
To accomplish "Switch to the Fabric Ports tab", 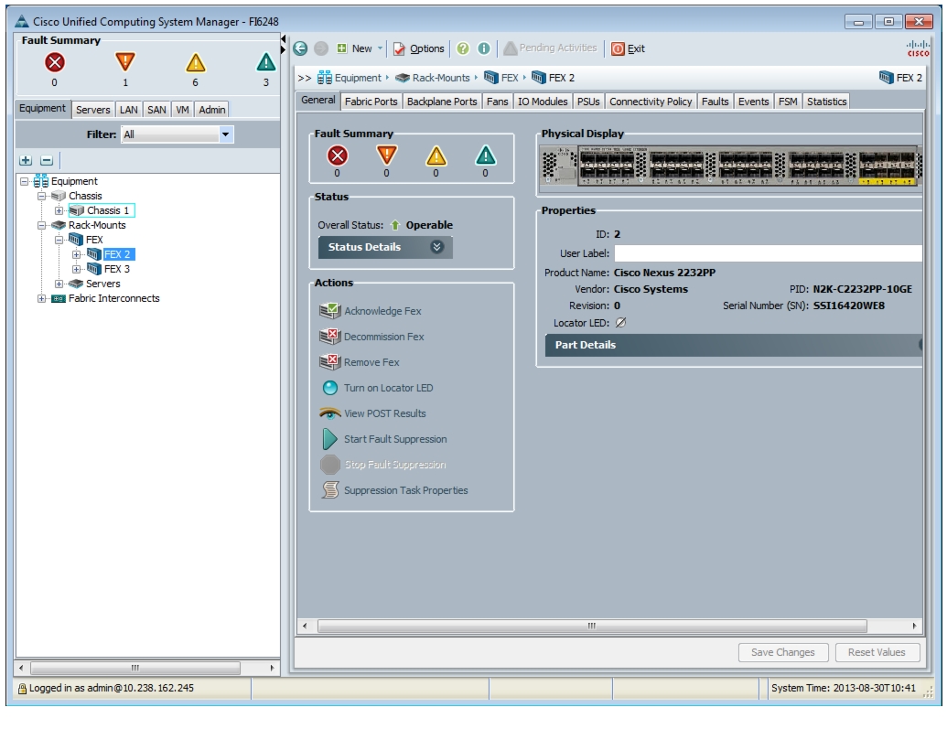I will (x=371, y=102).
